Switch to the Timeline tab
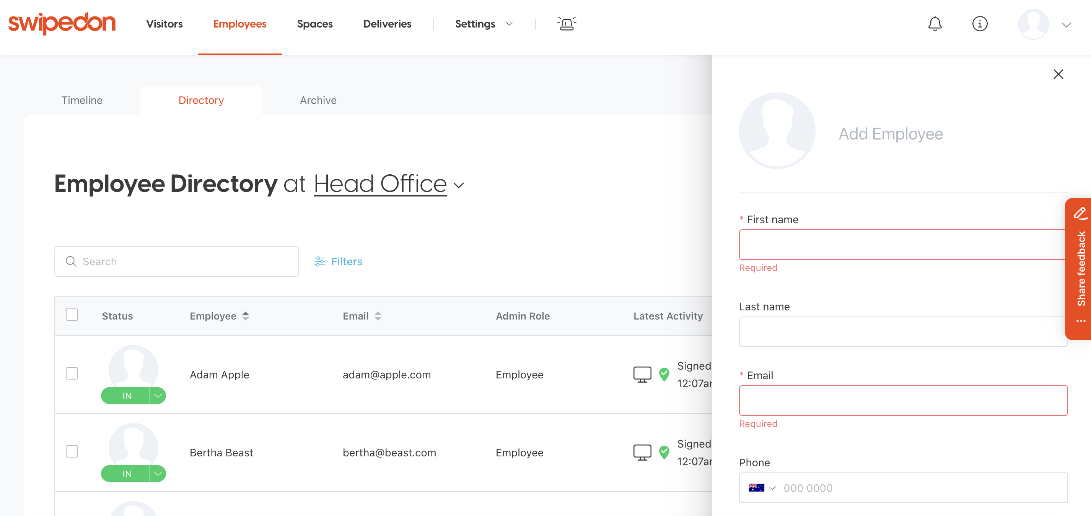This screenshot has height=516, width=1091. pos(82,100)
